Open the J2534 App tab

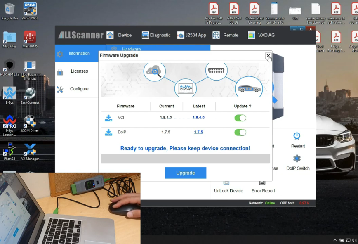click(191, 35)
